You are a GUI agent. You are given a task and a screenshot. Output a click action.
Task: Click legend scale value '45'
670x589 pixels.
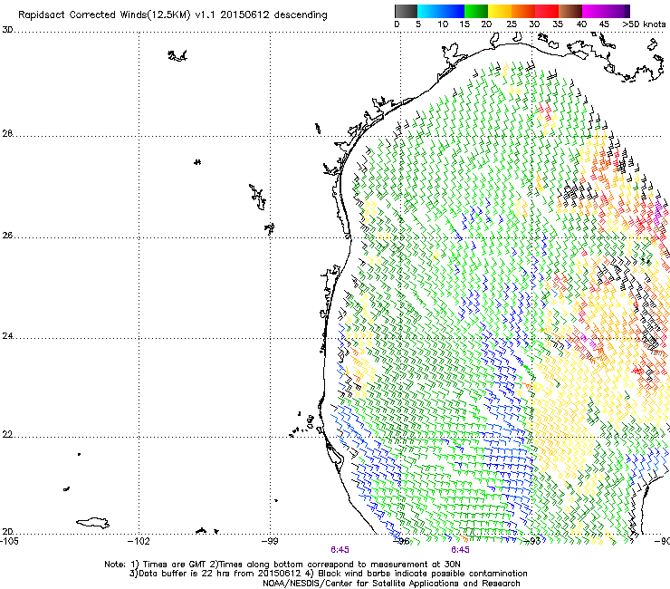(604, 24)
